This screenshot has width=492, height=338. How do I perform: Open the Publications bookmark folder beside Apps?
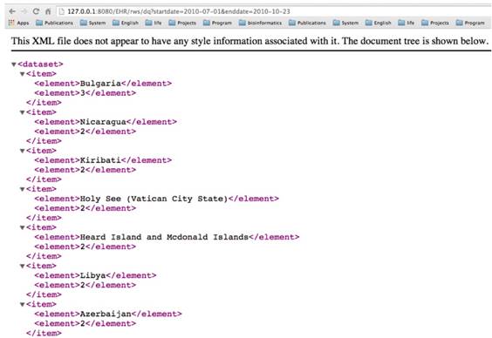coord(55,23)
